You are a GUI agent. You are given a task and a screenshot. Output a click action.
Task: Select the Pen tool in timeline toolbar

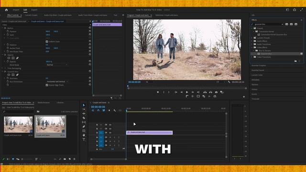[x=84, y=127]
